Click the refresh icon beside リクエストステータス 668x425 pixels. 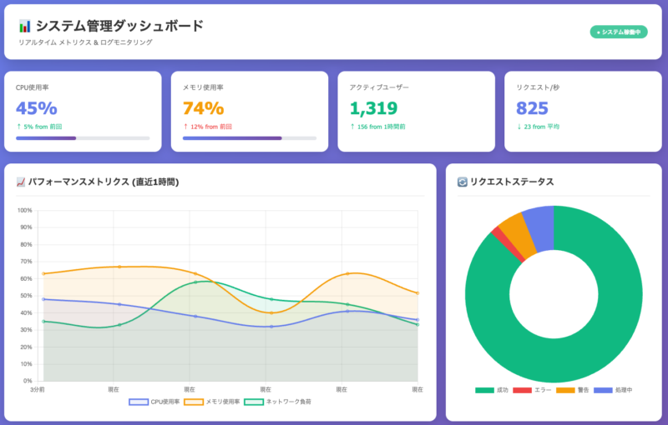(463, 182)
